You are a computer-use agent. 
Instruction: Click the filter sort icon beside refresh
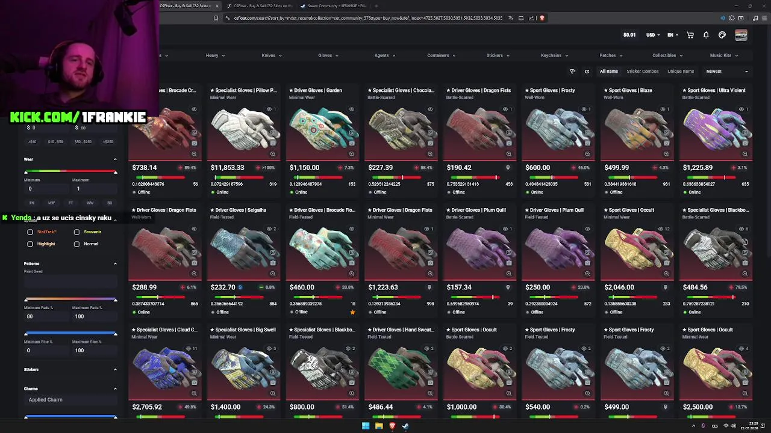tap(573, 72)
